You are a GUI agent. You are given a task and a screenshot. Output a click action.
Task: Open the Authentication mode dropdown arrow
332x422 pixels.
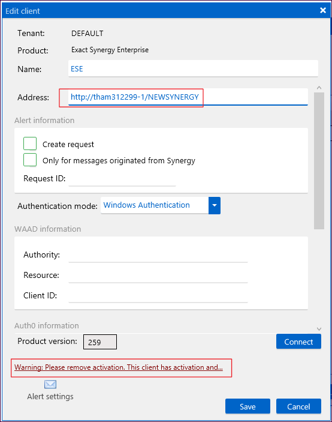[215, 205]
